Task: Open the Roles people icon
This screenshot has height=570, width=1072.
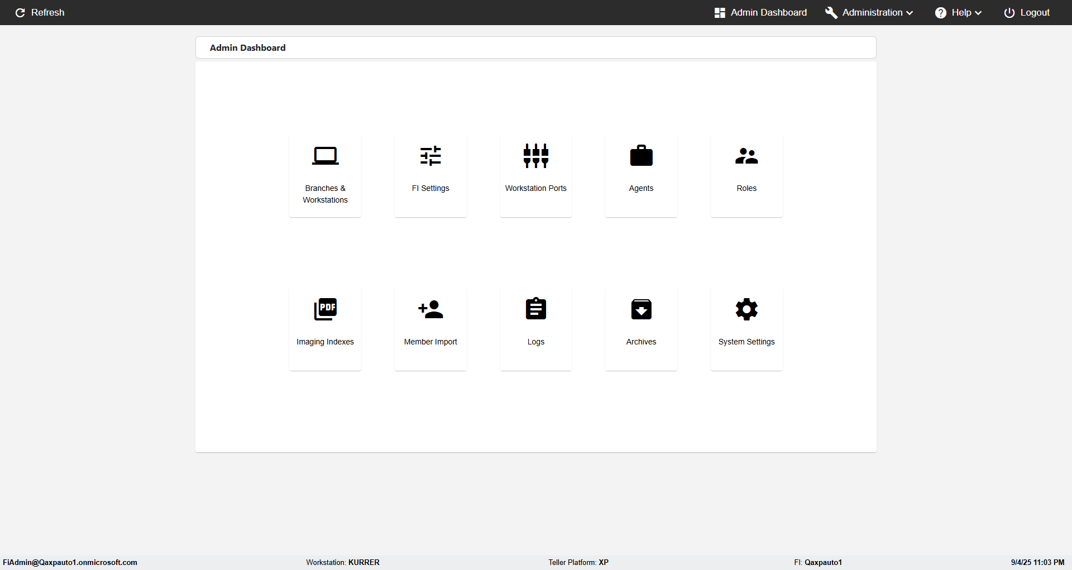Action: tap(746, 156)
